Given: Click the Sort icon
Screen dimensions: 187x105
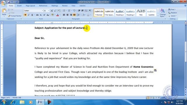Looking at the screenshot, I should point(86,11).
